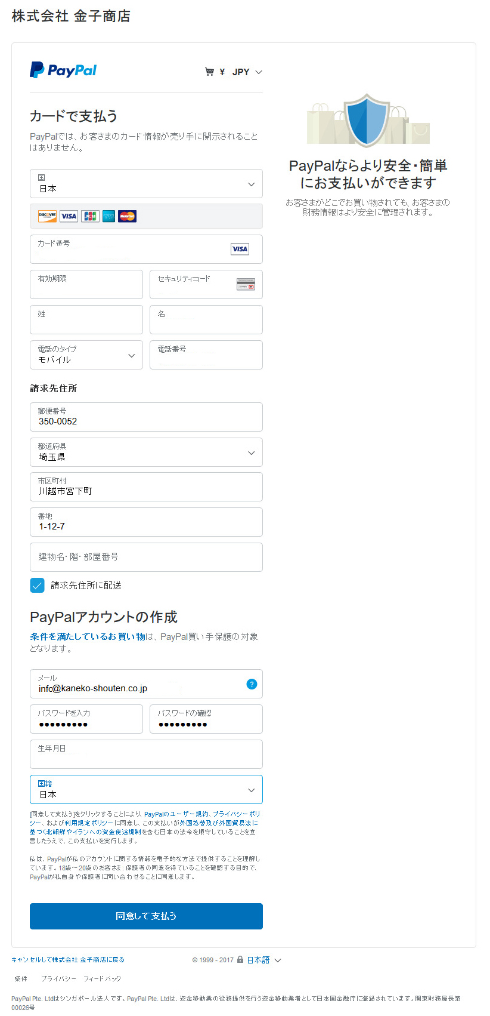
Task: Focus the 生年月日 birthdate field
Action: pos(146,754)
